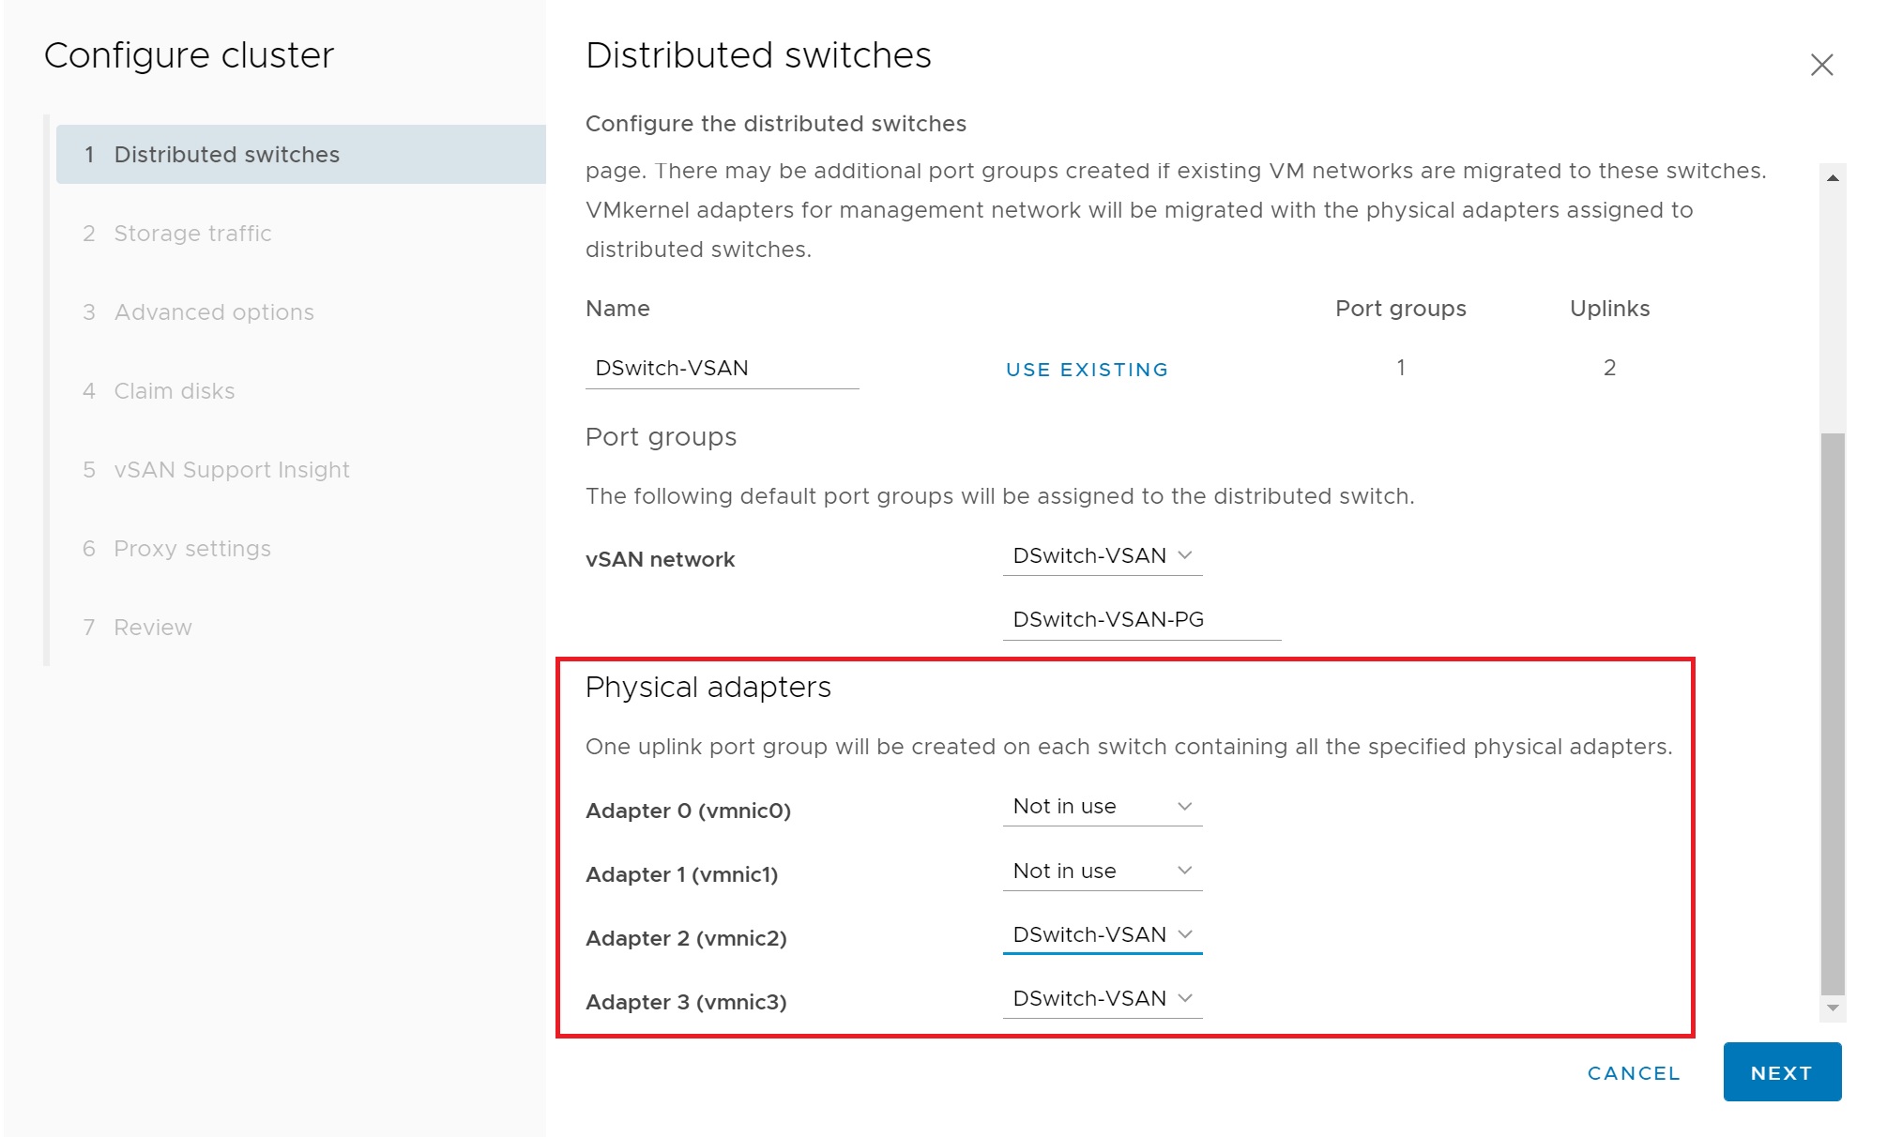Screen dimensions: 1887x1137
Task: Close the Configure cluster dialog
Action: (x=1820, y=65)
